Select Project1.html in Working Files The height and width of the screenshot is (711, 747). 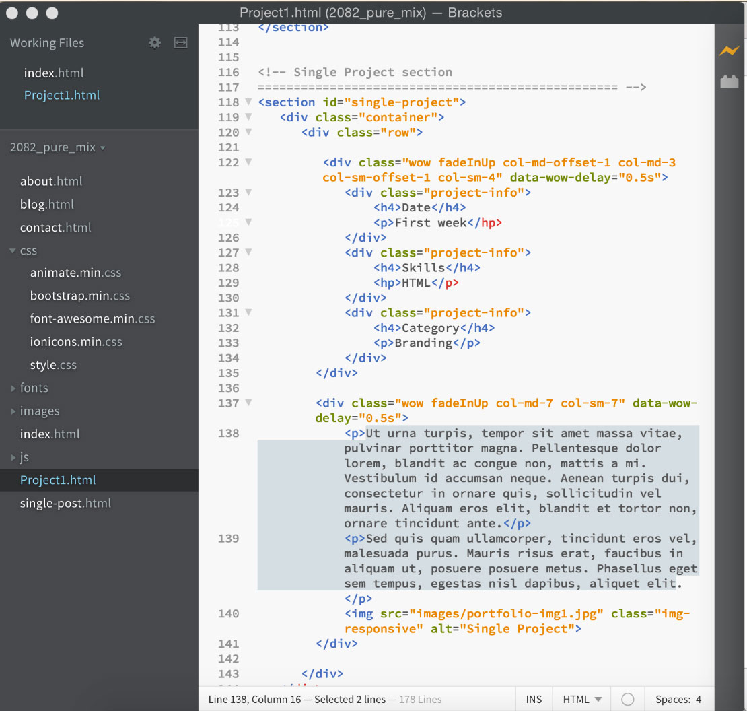(62, 95)
